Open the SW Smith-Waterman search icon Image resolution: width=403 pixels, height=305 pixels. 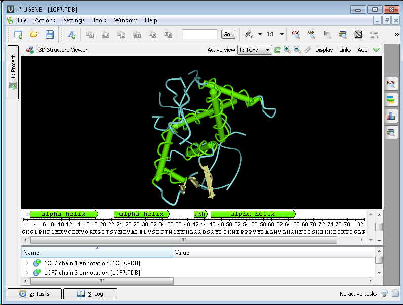(311, 34)
